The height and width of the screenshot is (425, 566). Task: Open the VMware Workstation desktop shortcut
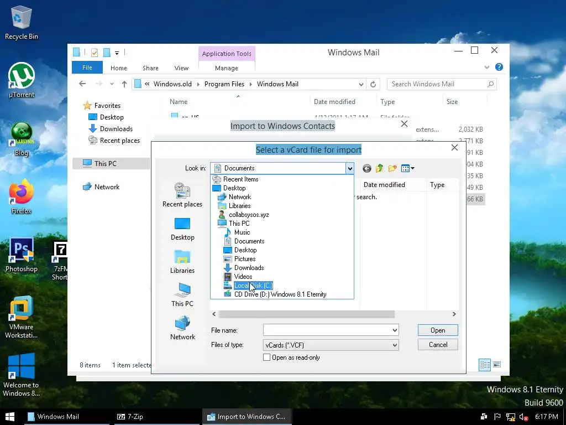(x=22, y=317)
